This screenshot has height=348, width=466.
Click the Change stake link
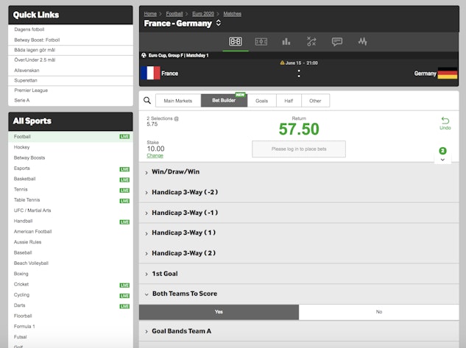tap(155, 155)
